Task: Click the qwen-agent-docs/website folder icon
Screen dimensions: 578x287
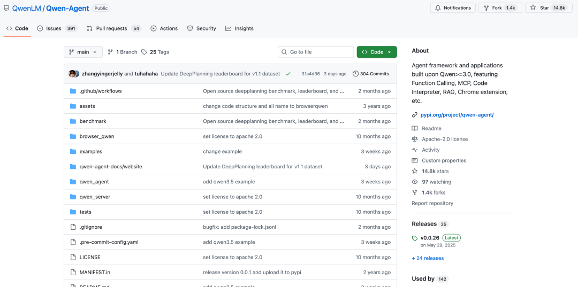Action: [73, 166]
